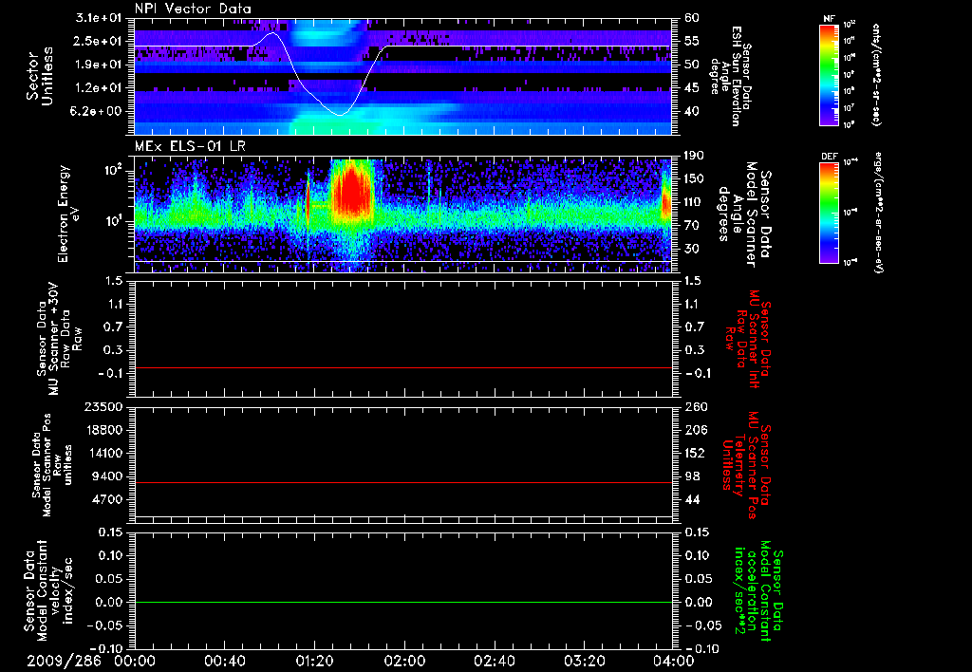The width and height of the screenshot is (972, 672).
Task: Click the DEF rainbow color bar
Action: click(x=830, y=213)
